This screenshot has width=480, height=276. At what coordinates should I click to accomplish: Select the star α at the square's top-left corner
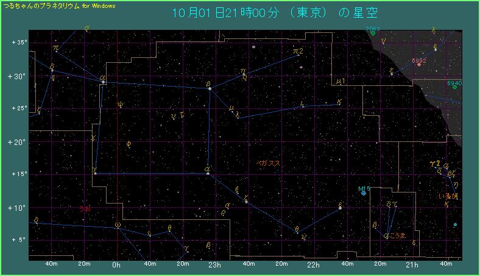tap(104, 82)
